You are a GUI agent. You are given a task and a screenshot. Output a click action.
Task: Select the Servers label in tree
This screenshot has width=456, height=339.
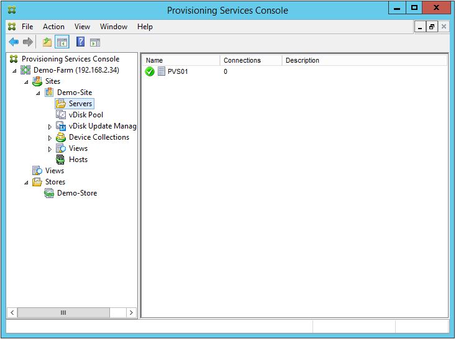[x=80, y=104]
